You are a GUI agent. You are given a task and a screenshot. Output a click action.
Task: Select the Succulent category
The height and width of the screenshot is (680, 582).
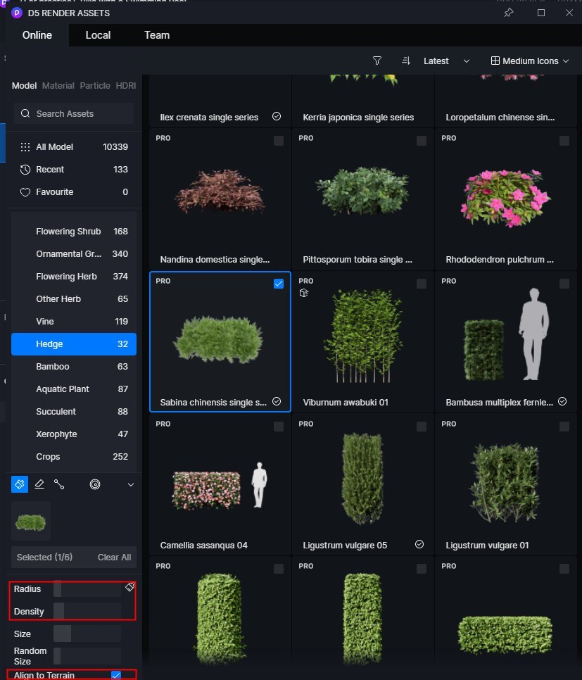[74, 412]
